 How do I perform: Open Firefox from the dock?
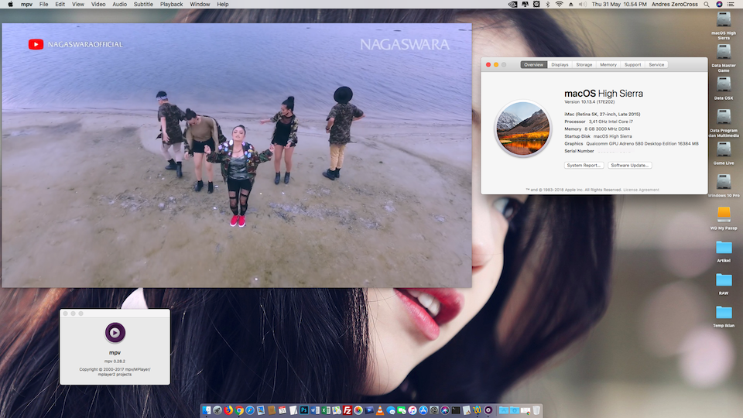(228, 410)
